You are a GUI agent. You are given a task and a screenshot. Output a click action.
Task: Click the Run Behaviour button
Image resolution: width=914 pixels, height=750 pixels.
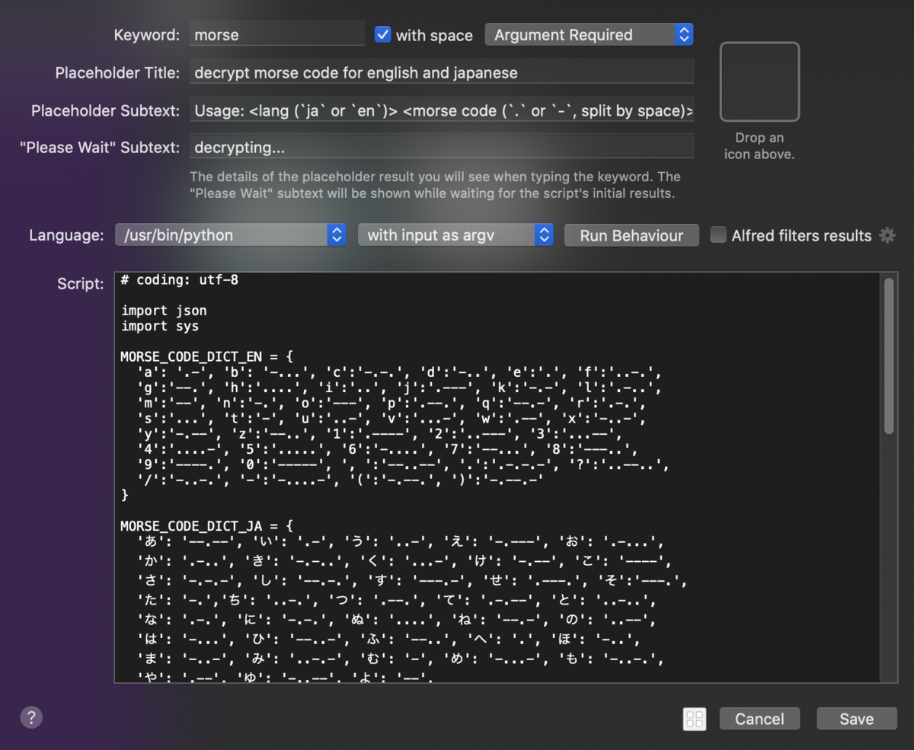tap(631, 235)
